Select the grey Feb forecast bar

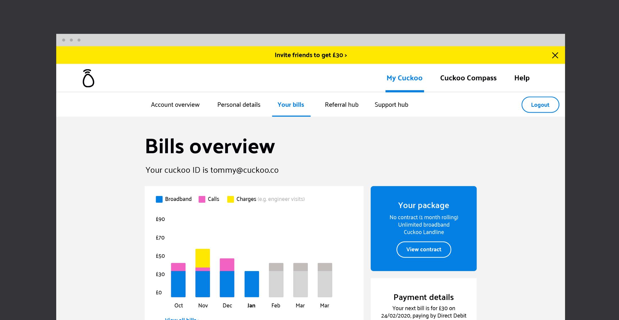point(276,280)
